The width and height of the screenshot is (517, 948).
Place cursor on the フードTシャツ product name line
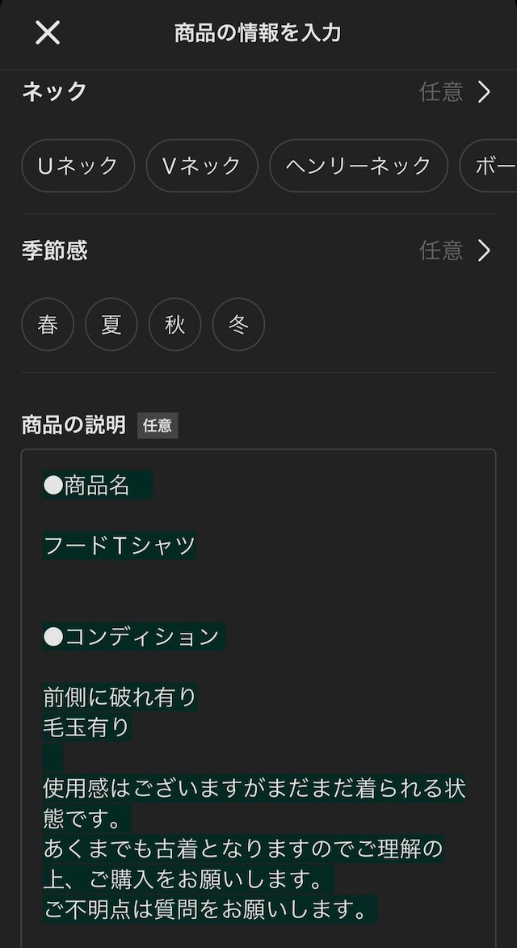pos(119,546)
